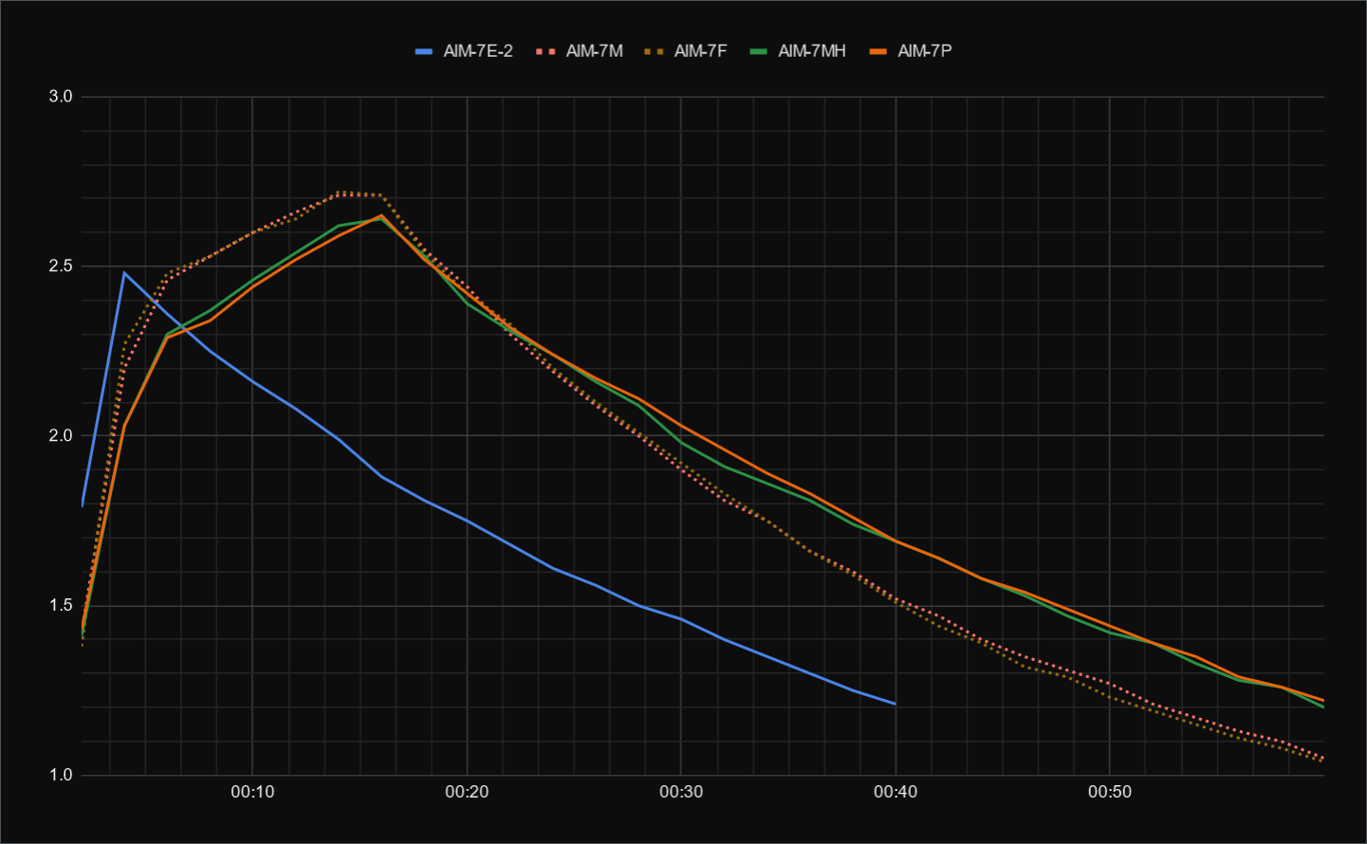Click the blue AIM-7E-2 legend color marker

424,51
